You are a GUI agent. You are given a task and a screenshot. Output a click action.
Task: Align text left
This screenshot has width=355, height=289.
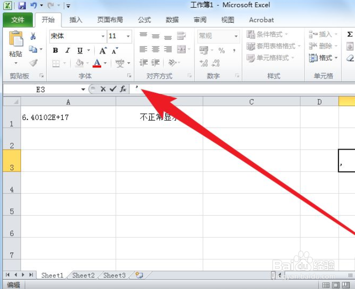click(143, 49)
